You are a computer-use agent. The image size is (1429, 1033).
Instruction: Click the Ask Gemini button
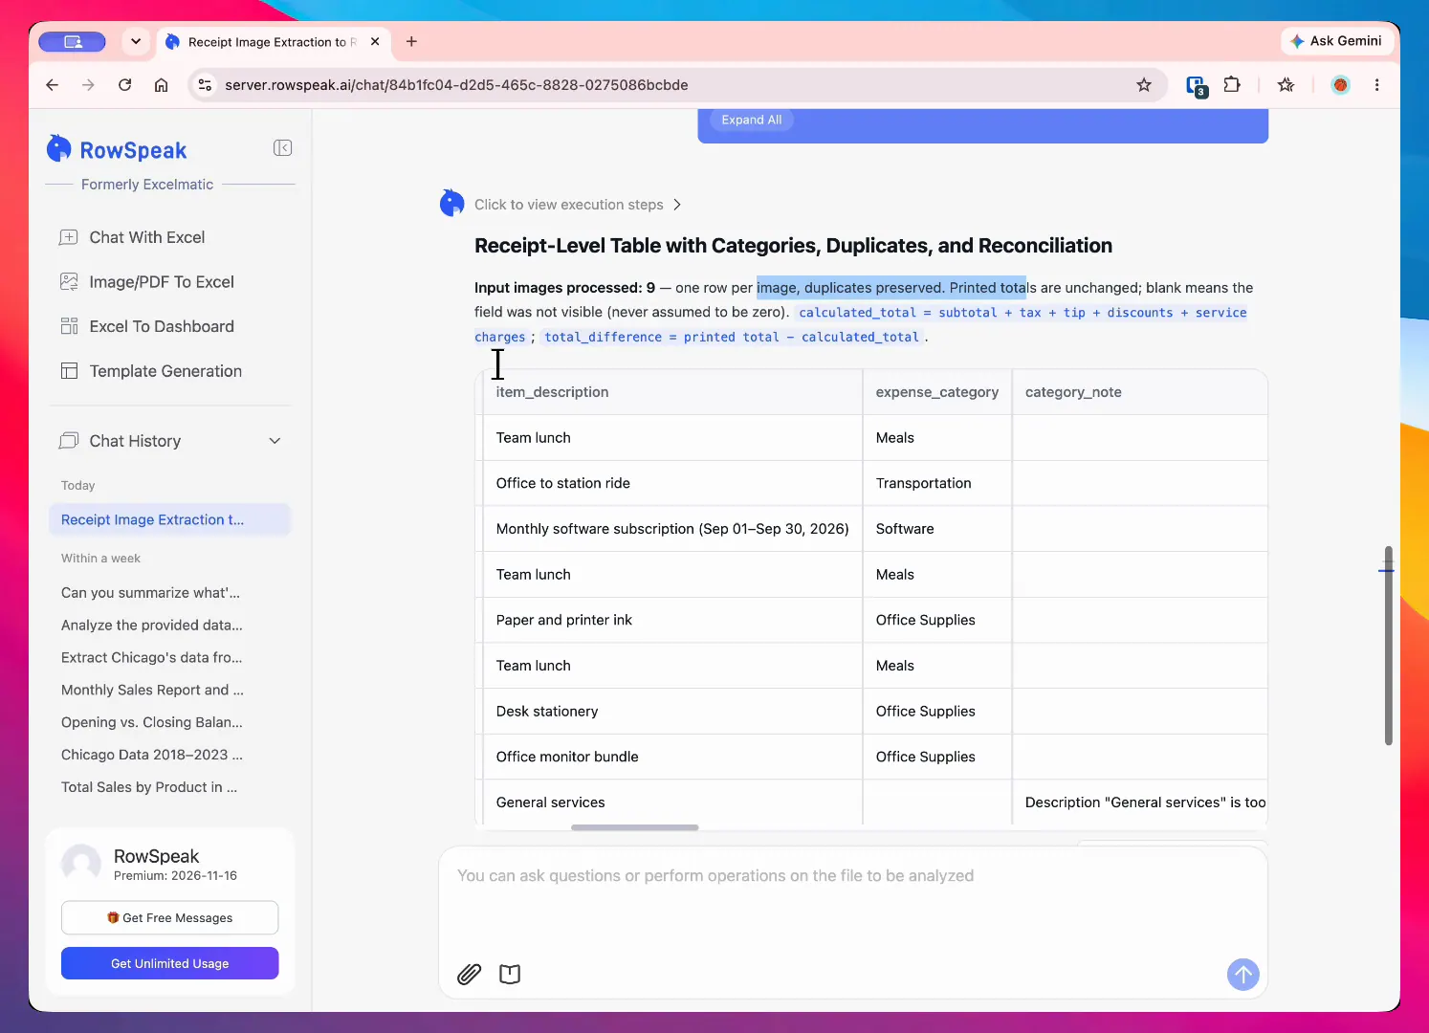coord(1336,41)
